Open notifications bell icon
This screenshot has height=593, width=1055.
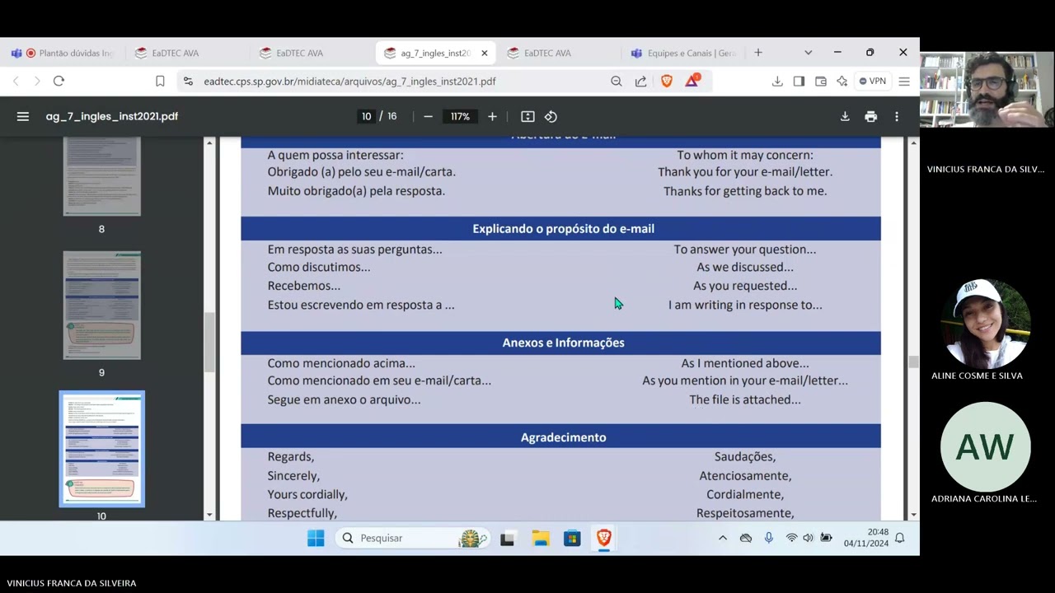[x=900, y=538]
